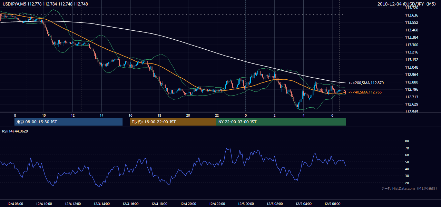Click the bottom time label 12/5 00:00
441x207 pixels.
tap(246, 204)
